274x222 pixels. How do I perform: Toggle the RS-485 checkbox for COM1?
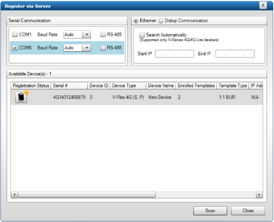point(103,35)
